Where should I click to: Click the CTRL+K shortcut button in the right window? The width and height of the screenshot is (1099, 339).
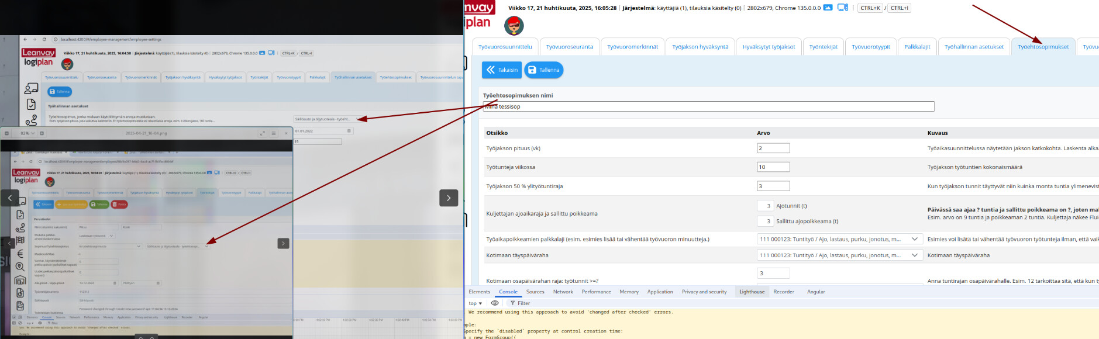point(870,8)
